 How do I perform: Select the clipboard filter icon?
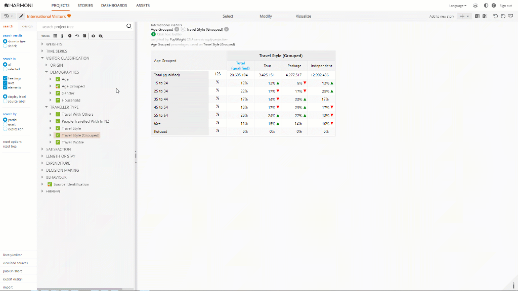pos(84,36)
